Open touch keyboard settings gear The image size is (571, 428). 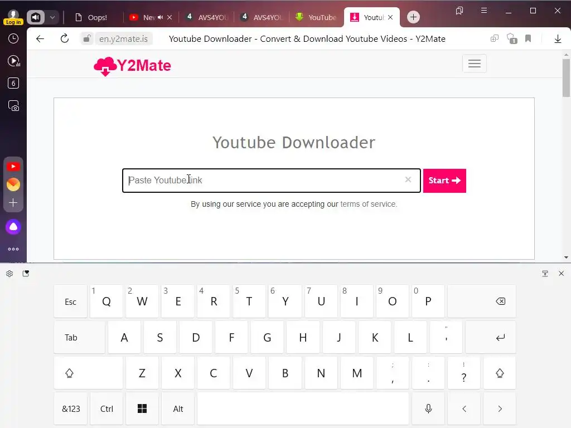pos(9,274)
